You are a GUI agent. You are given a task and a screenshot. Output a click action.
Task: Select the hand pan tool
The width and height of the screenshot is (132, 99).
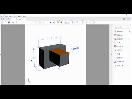pos(54,23)
